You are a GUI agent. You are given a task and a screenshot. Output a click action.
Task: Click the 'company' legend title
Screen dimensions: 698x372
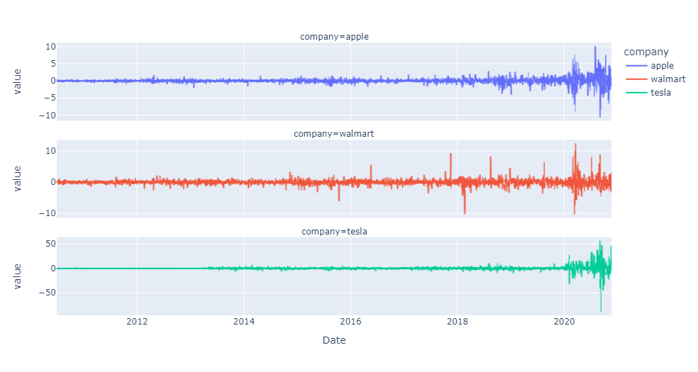(x=646, y=52)
